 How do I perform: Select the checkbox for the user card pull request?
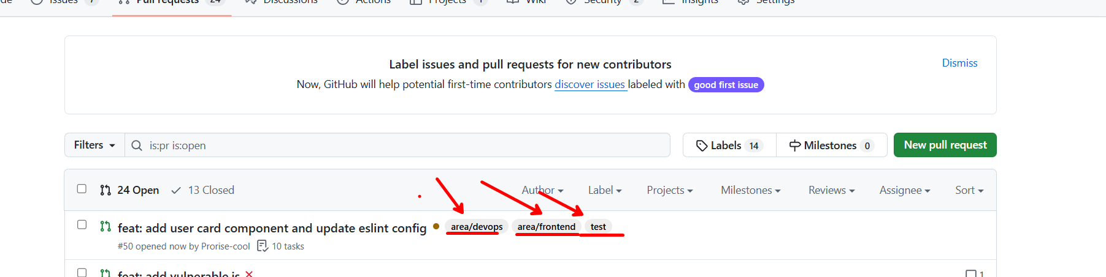[82, 224]
